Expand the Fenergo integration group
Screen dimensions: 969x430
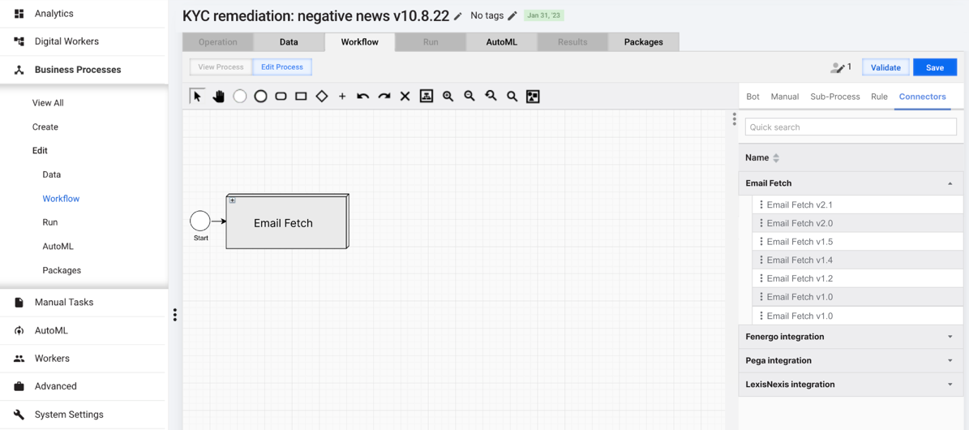point(950,337)
